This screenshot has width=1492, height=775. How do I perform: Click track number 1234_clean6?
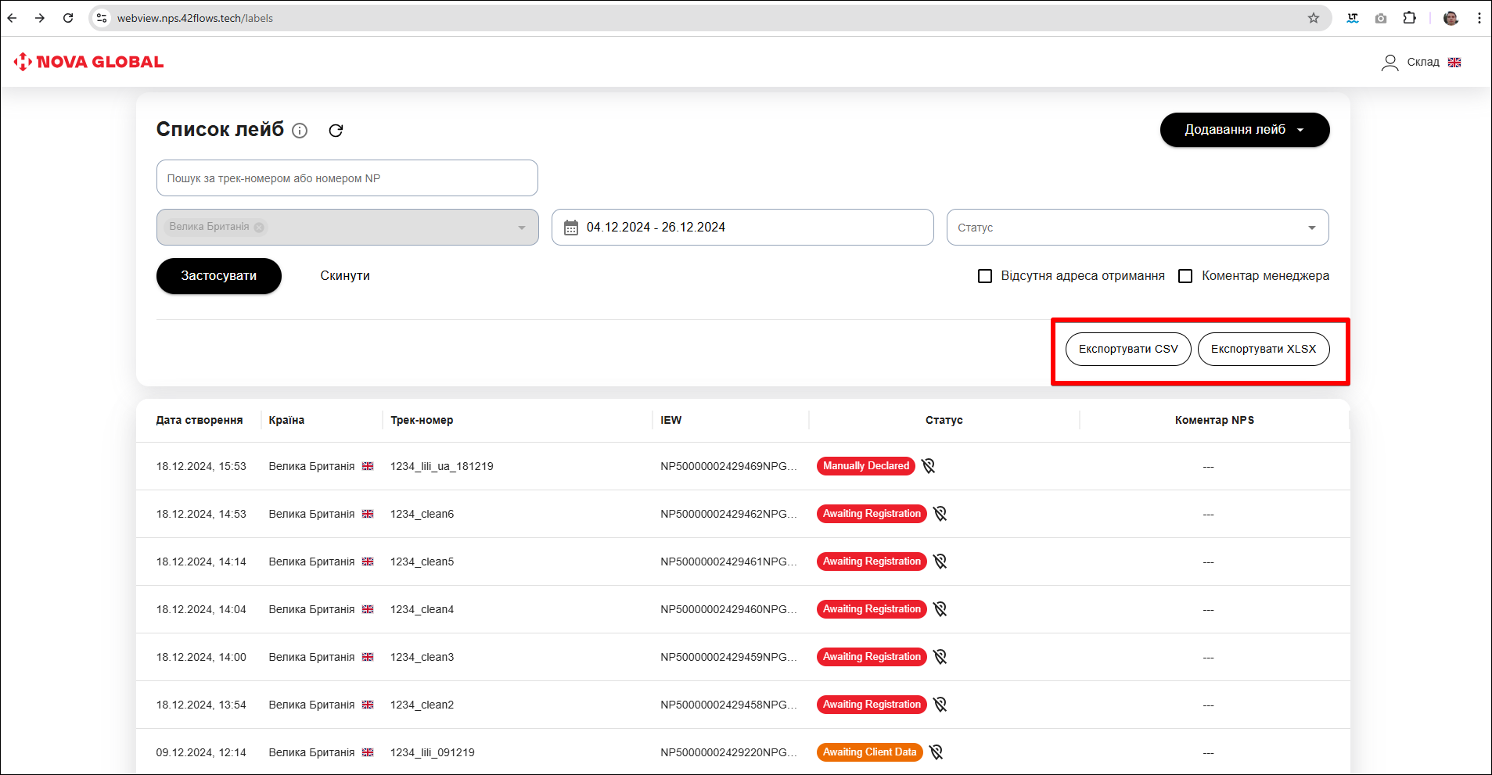422,514
